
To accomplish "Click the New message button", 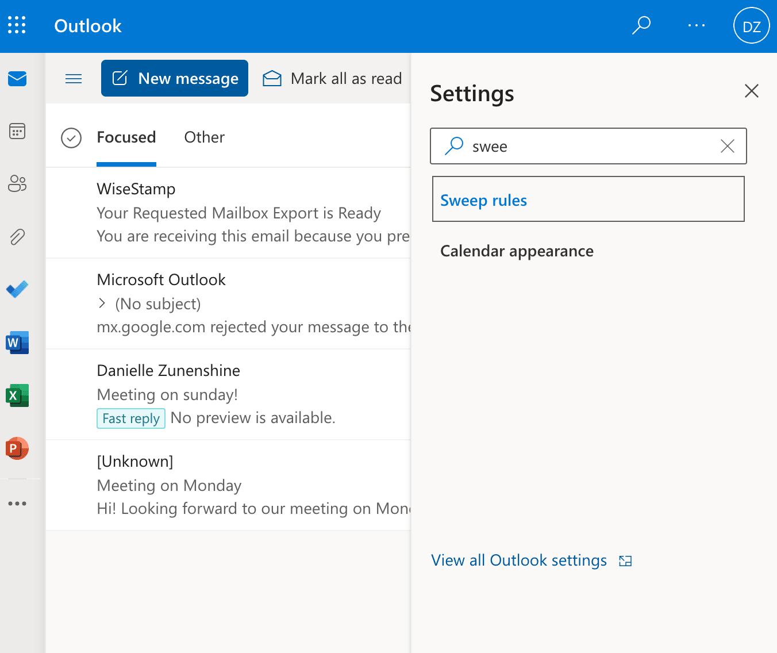I will tap(175, 78).
